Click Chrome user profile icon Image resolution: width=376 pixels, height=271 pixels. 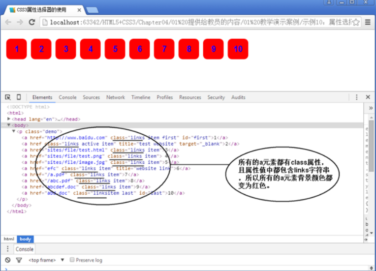[329, 2]
